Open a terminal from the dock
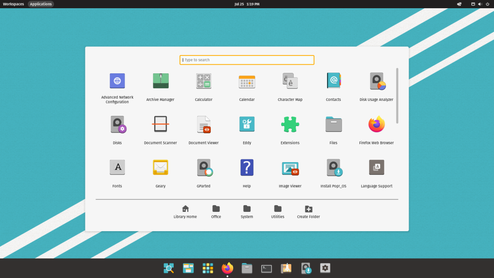Image resolution: width=494 pixels, height=278 pixels. pyautogui.click(x=266, y=268)
